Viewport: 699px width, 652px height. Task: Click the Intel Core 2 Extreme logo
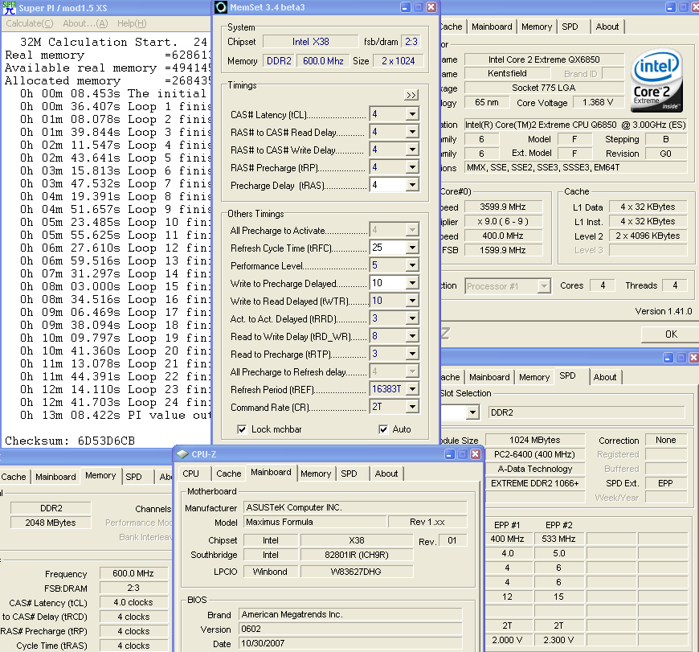[x=657, y=80]
